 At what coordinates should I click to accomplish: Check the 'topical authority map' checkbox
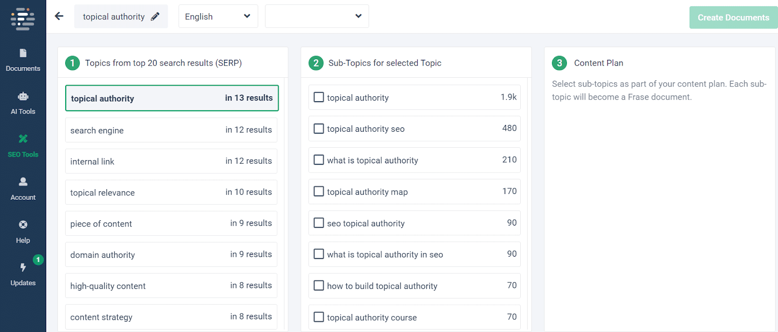pyautogui.click(x=319, y=192)
